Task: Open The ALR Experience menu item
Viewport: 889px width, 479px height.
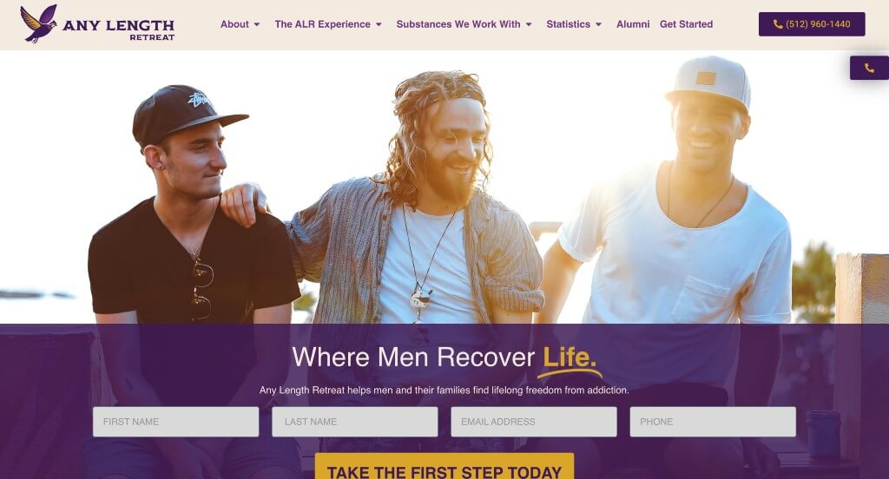Action: [x=323, y=24]
